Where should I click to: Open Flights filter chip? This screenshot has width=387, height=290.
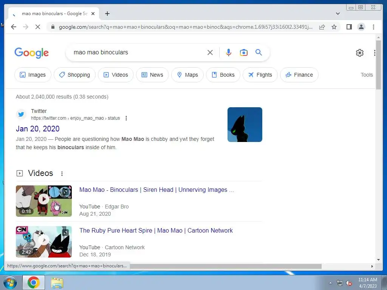pos(260,75)
